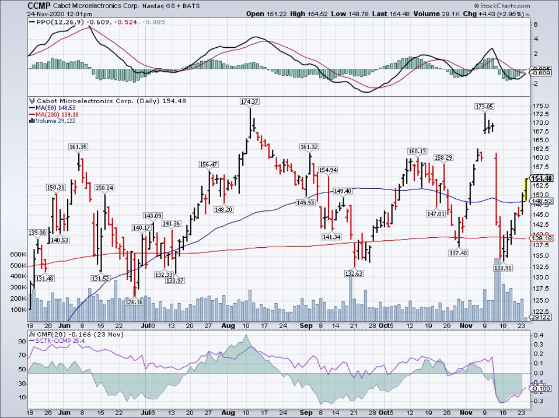Viewport: 559px width, 418px height.
Task: Click the volume bars icon beside Volume 29,122
Action: 32,121
